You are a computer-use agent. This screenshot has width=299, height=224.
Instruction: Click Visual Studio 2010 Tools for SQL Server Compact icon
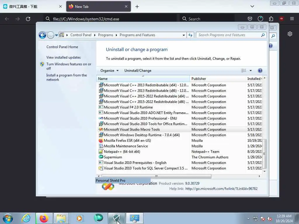pos(101,168)
